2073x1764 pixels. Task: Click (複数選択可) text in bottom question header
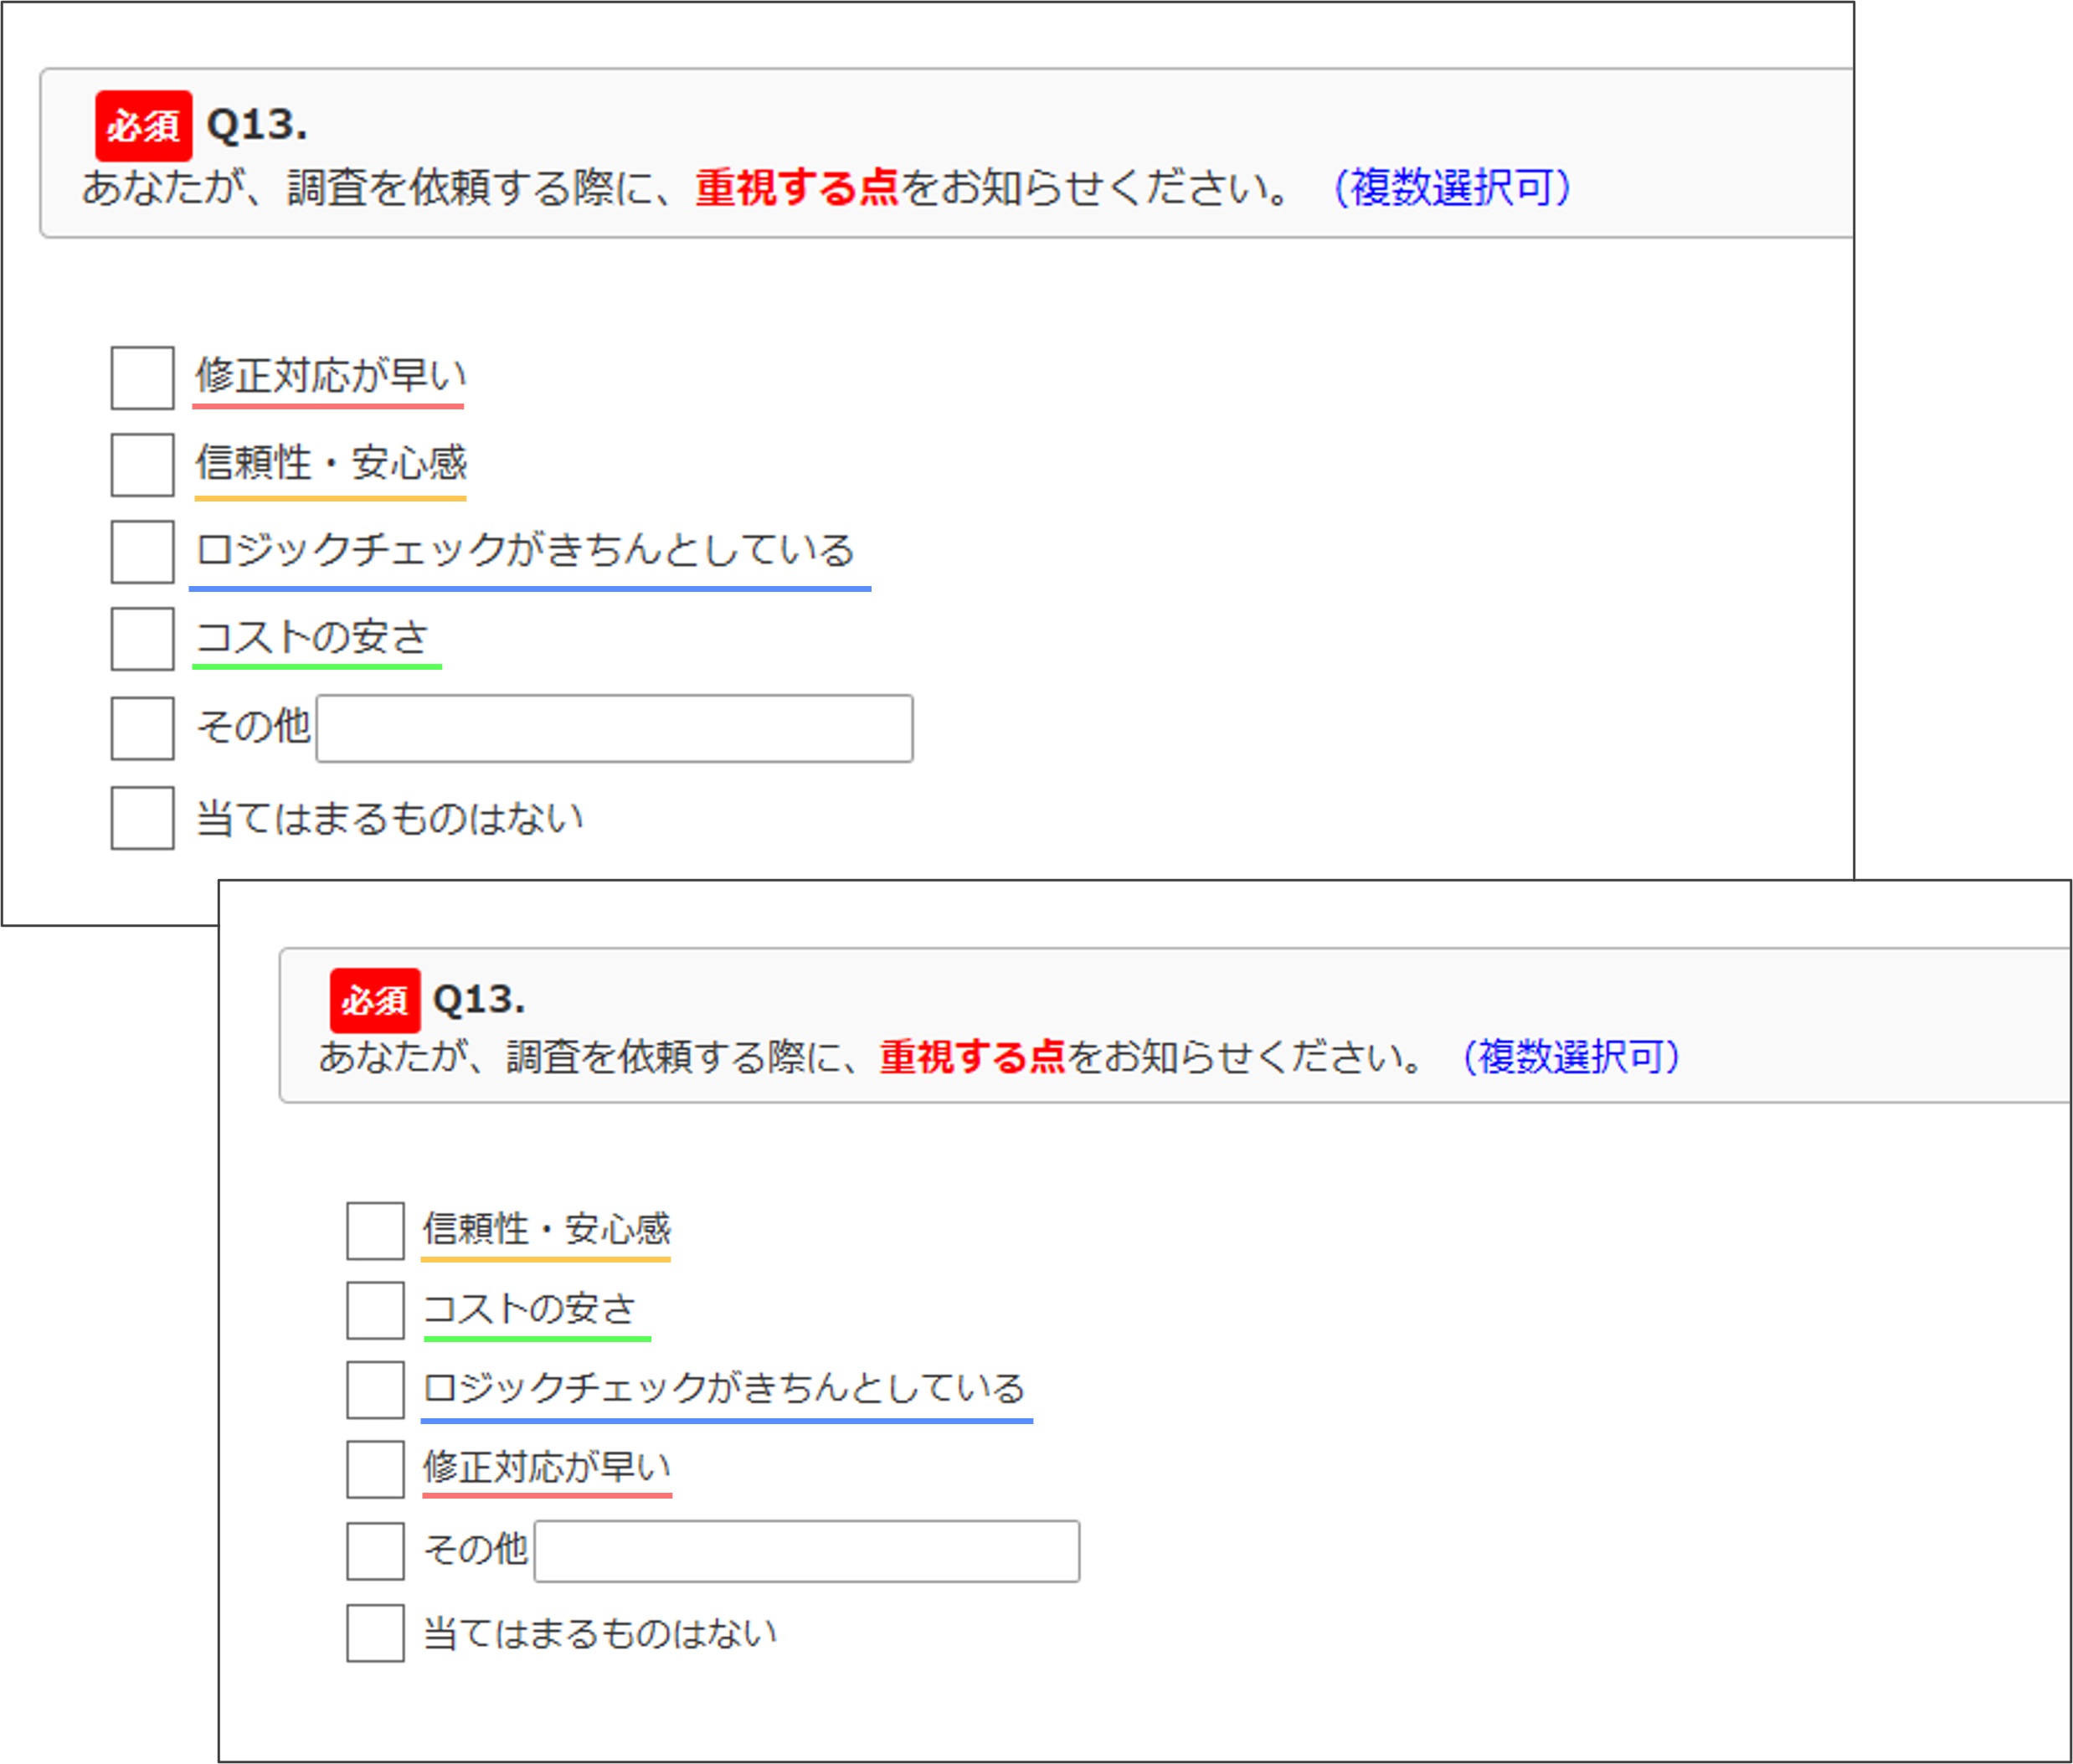tap(1570, 1057)
